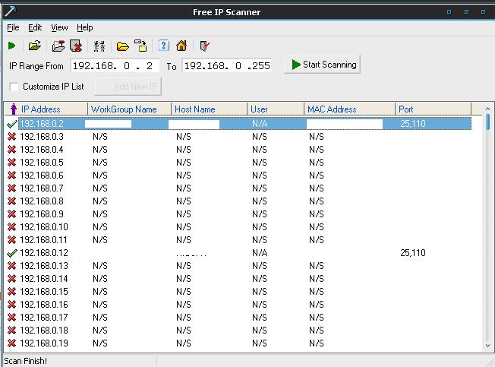
Task: Click the printer-style export toolbar icon
Action: click(58, 46)
